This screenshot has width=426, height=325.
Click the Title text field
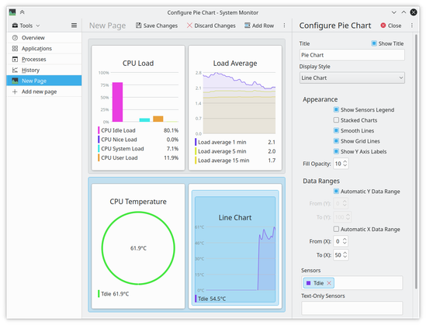[x=352, y=55]
